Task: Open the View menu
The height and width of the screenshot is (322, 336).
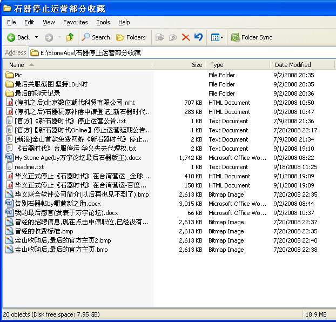Action: 49,22
